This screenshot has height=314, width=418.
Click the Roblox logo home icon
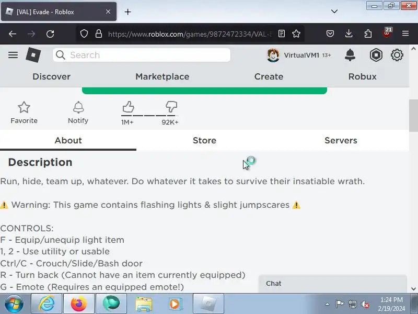[33, 55]
